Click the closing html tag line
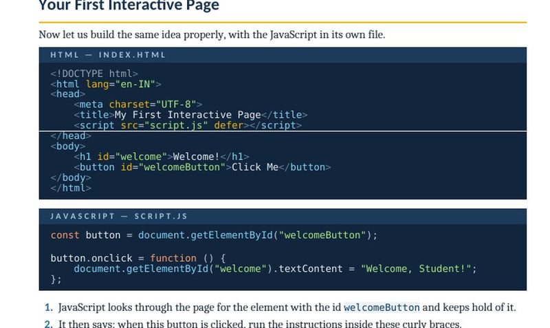 tap(71, 188)
